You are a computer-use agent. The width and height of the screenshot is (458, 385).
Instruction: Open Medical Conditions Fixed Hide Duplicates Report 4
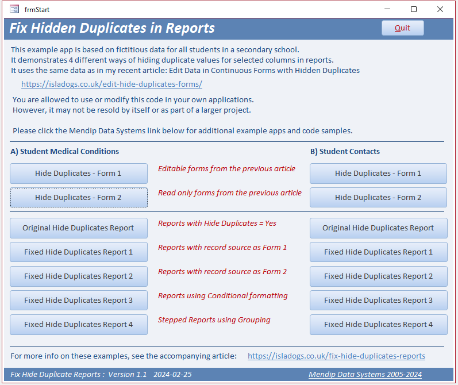point(79,325)
